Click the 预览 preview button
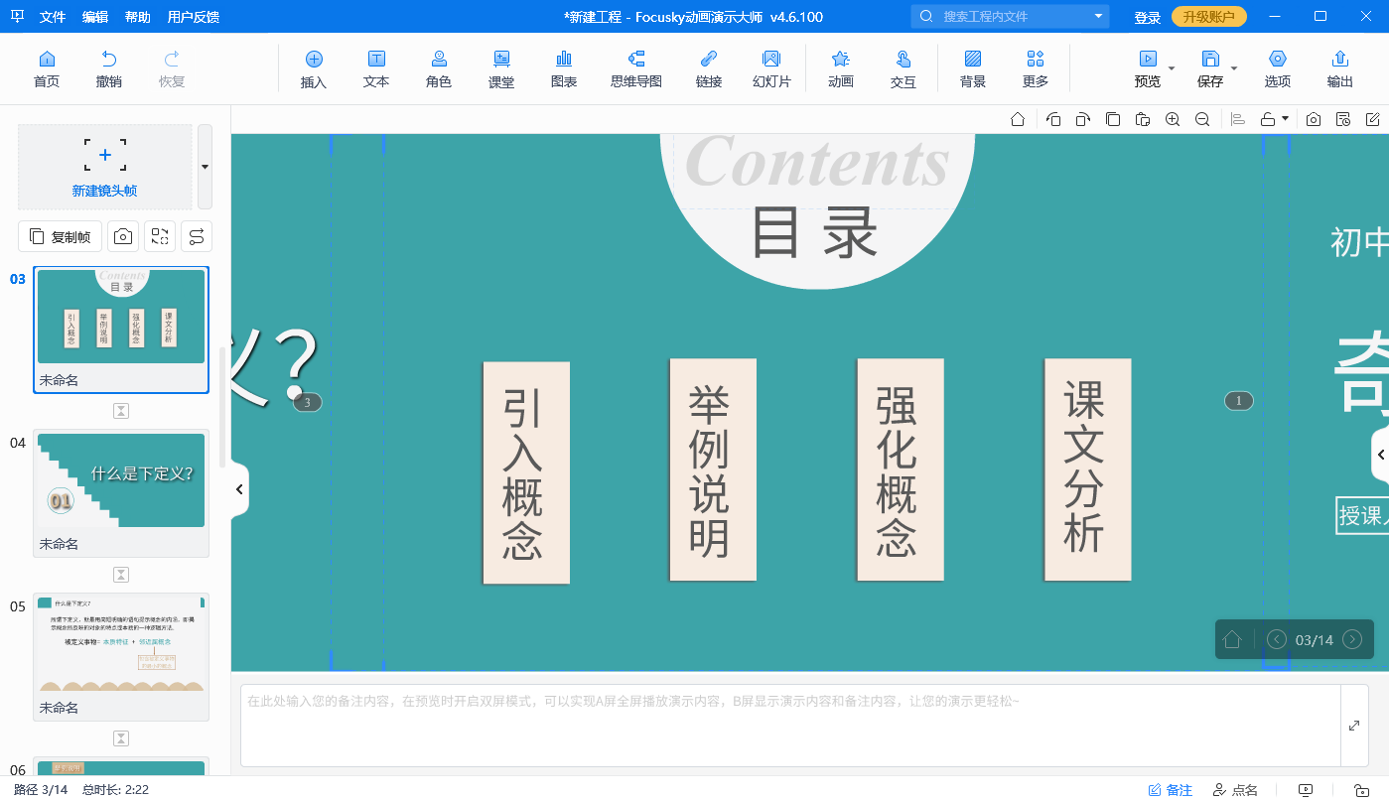1389x801 pixels. [x=1148, y=69]
